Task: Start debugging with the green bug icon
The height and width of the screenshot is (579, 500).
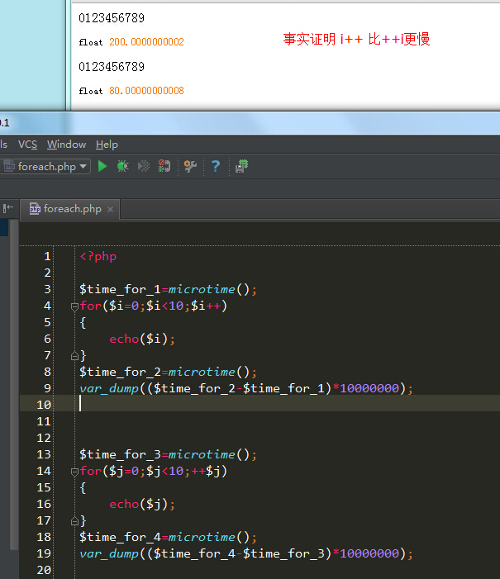Action: (x=122, y=166)
